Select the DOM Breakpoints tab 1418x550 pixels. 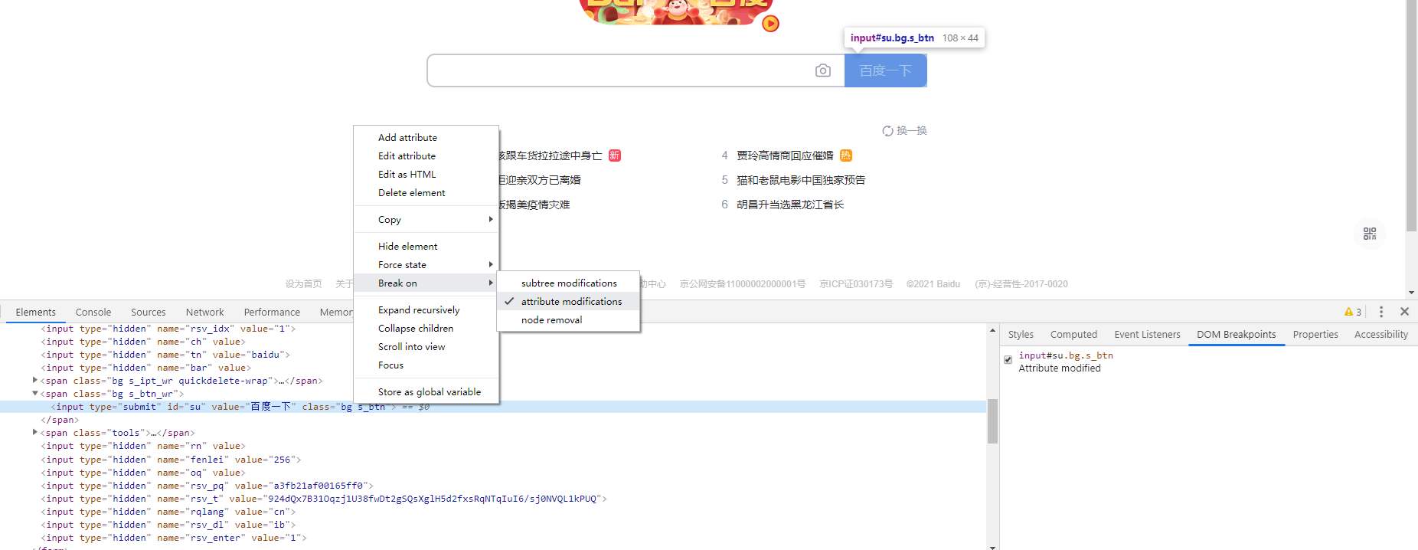pos(1237,335)
